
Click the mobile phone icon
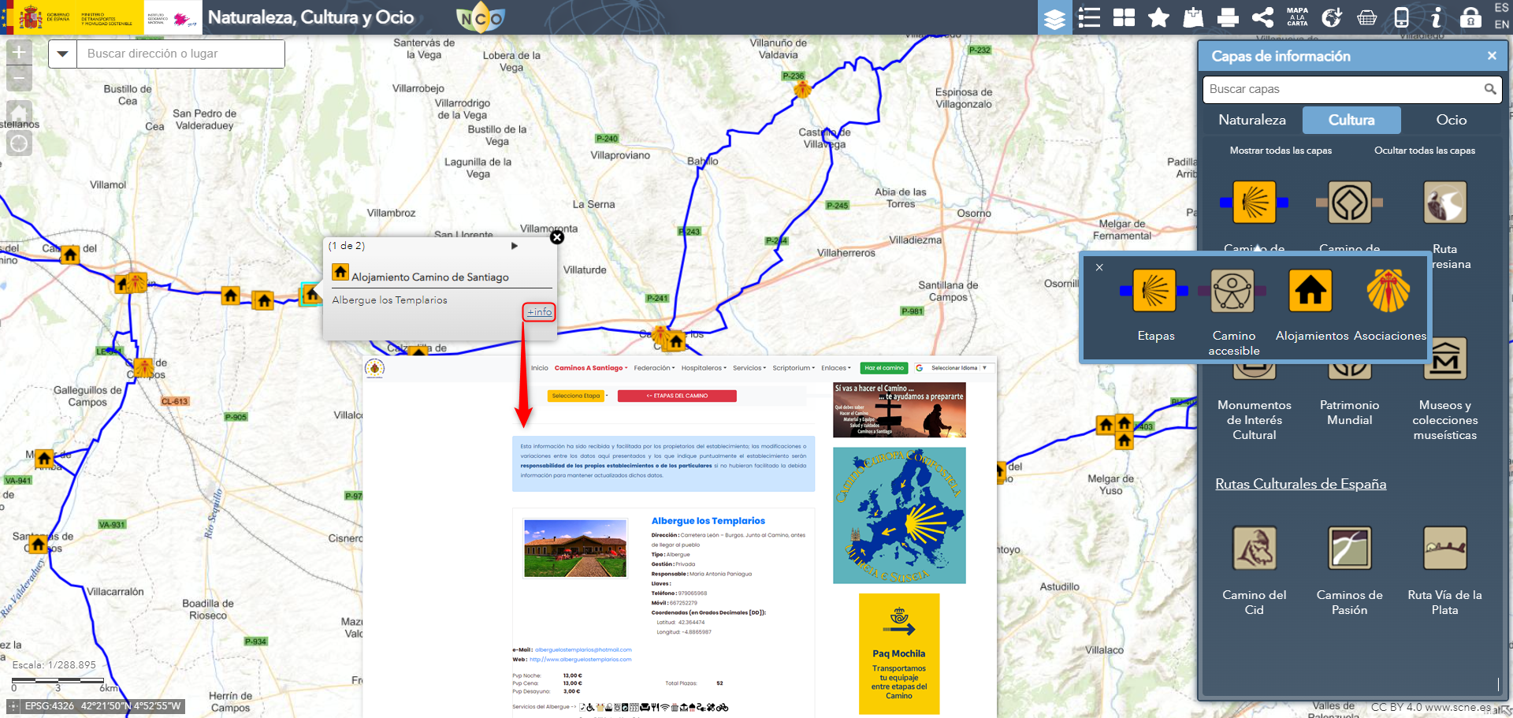1401,17
